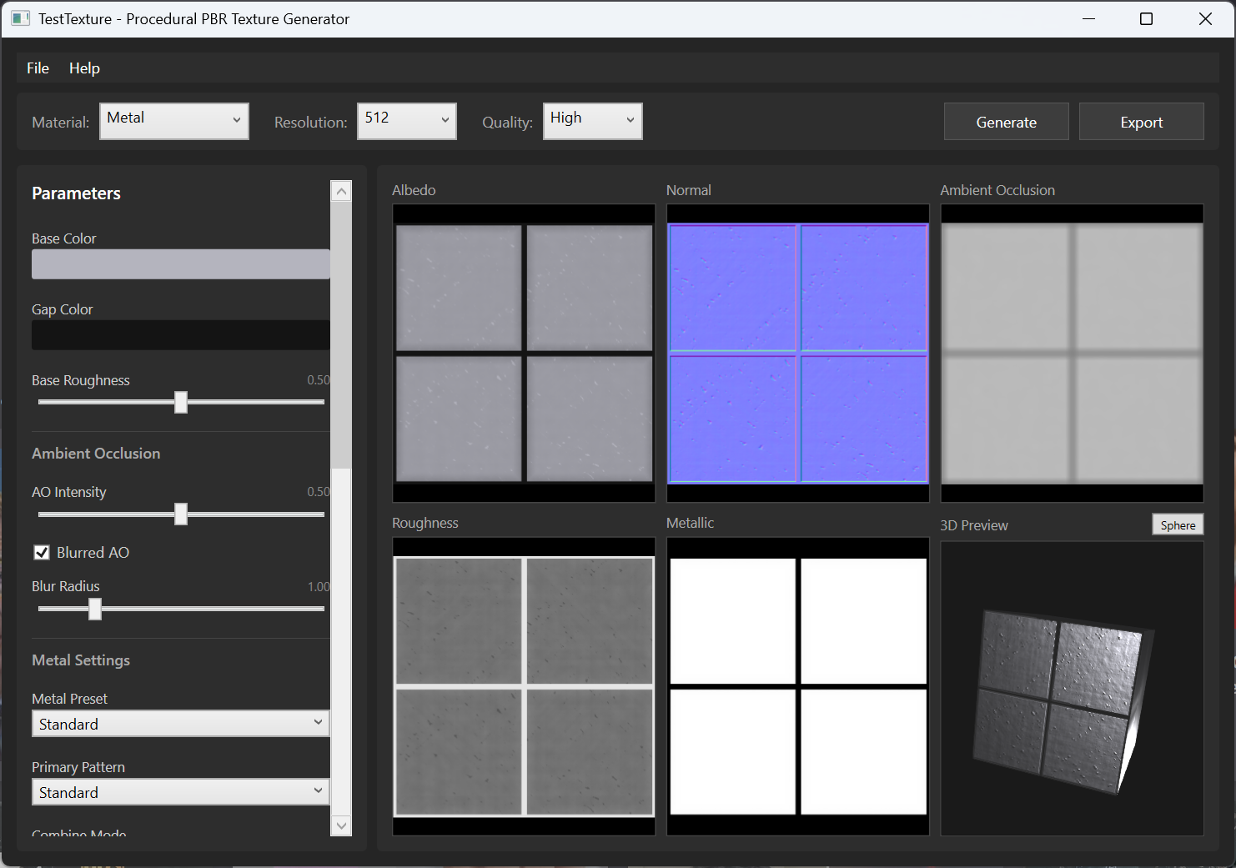Click the AO Intensity value 0.50
Screen dimensions: 1236x868
click(x=319, y=492)
